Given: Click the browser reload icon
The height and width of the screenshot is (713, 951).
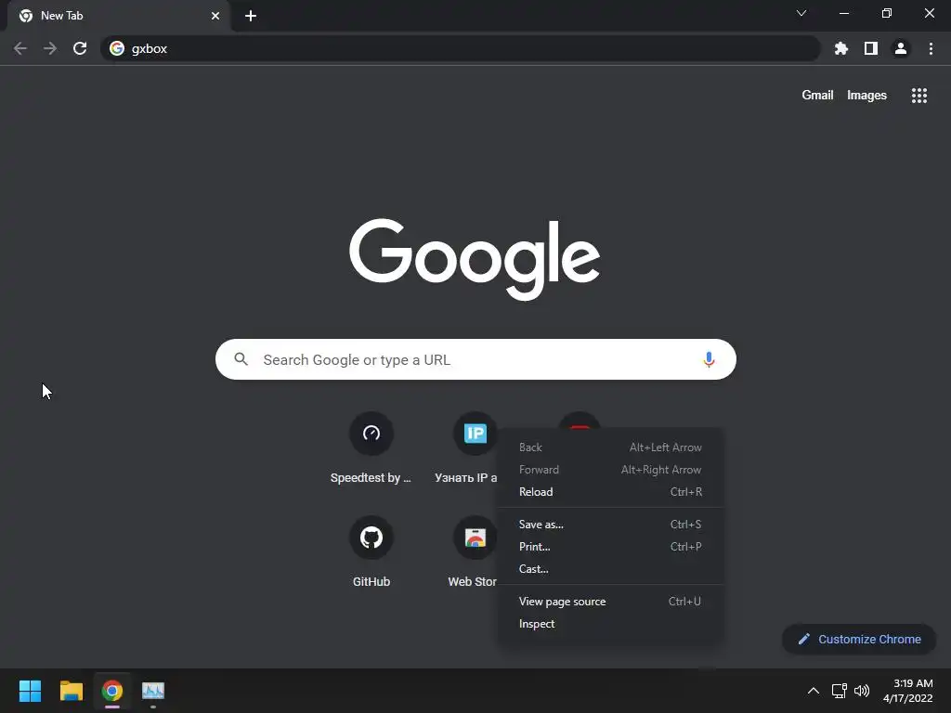Looking at the screenshot, I should [x=80, y=48].
